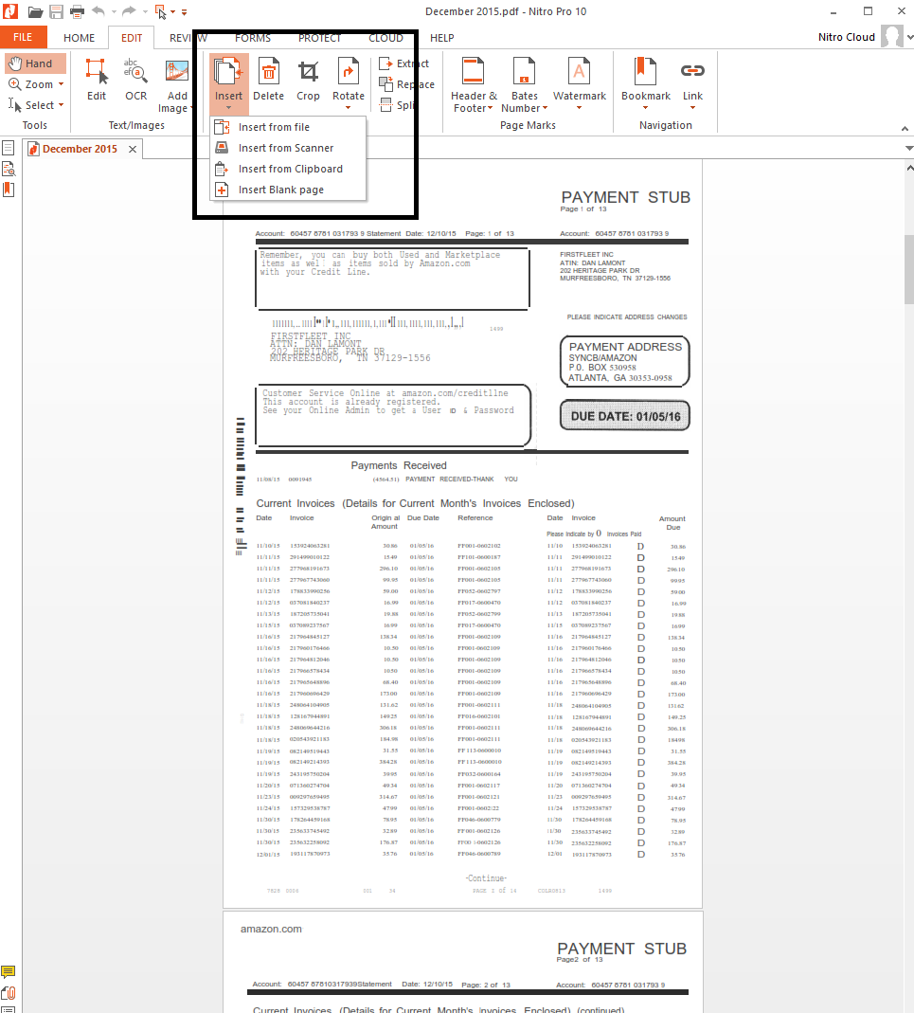Activate the Hand tool
This screenshot has height=1013, width=914.
click(36, 63)
